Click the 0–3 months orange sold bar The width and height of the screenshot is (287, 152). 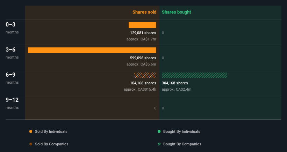142,25
